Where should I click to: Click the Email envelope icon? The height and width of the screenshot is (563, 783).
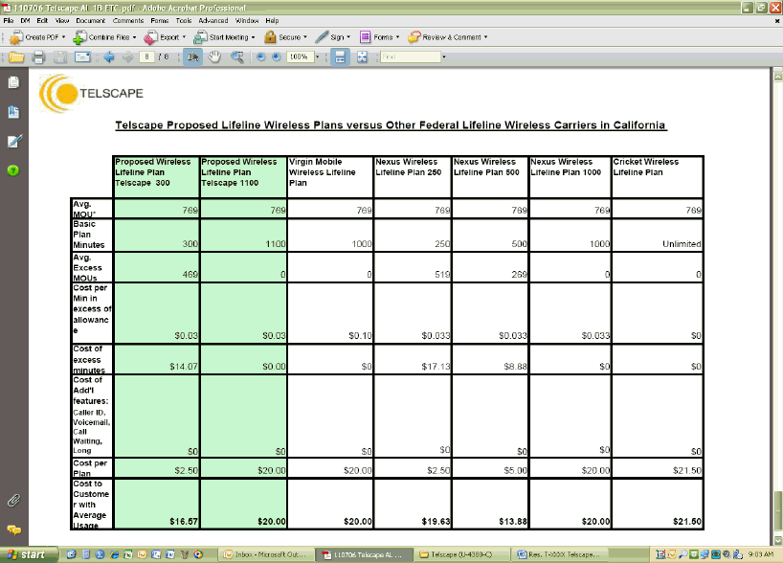click(x=82, y=57)
